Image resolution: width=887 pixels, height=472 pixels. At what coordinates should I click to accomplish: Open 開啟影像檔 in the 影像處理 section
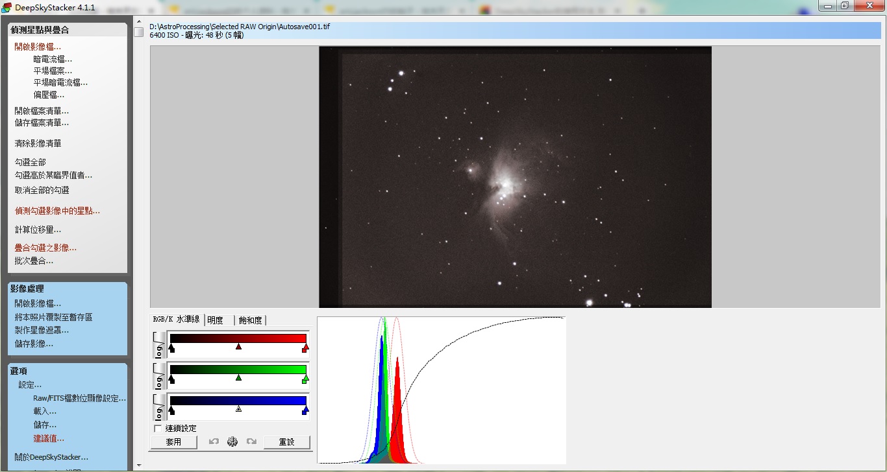[x=38, y=303]
